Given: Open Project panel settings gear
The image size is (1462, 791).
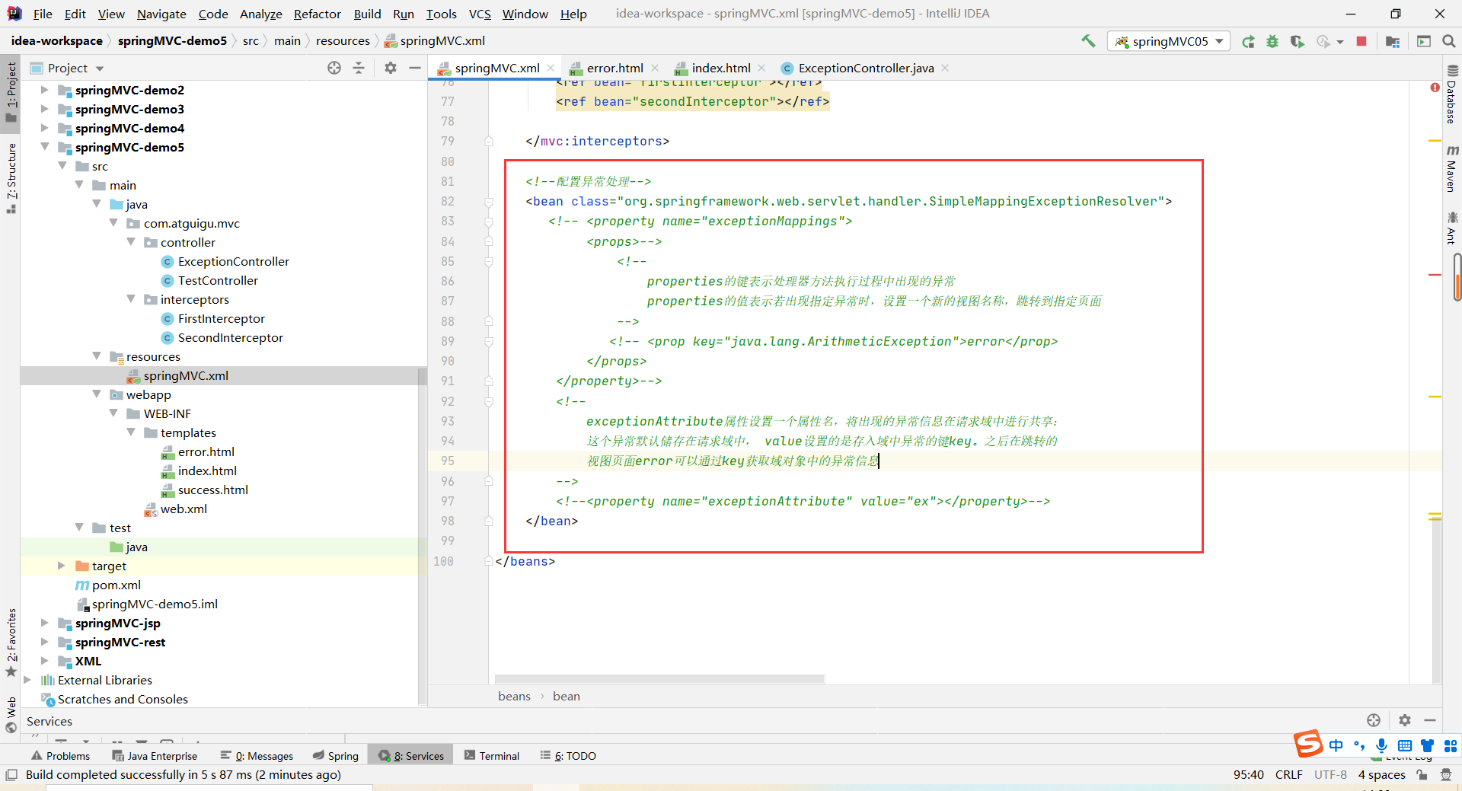Looking at the screenshot, I should (391, 68).
